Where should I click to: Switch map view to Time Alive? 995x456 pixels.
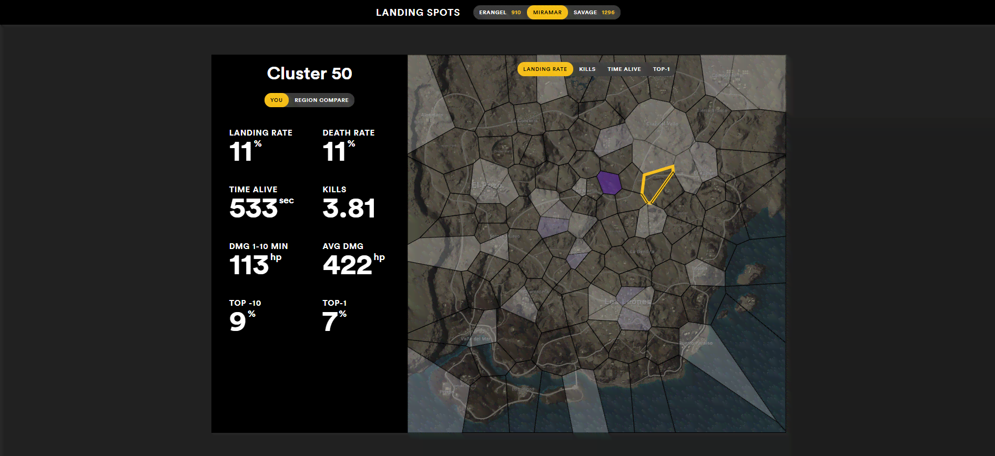point(624,69)
